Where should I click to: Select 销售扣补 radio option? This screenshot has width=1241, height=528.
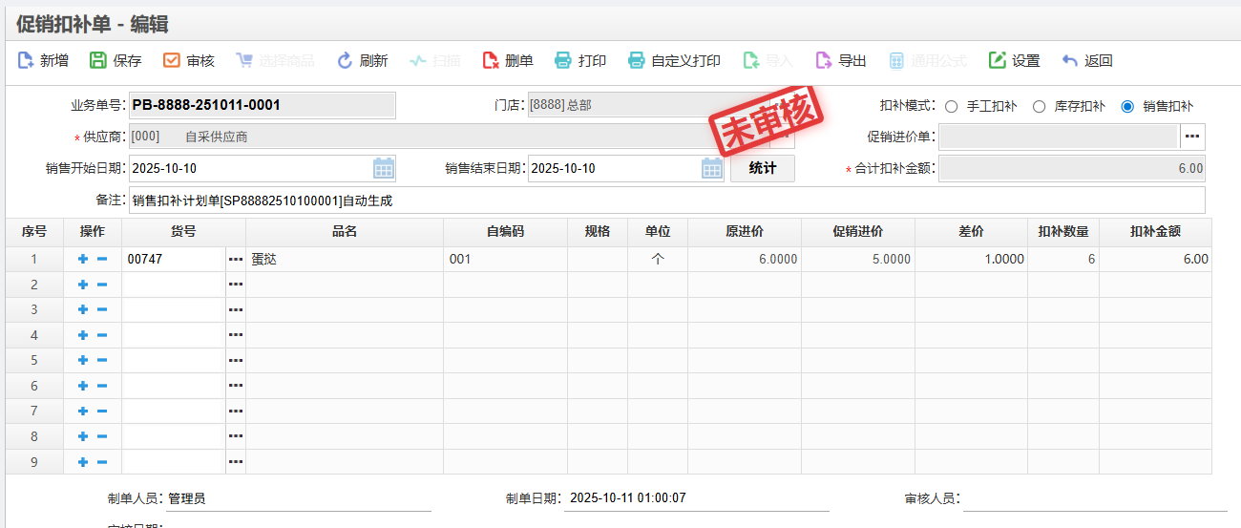1127,107
